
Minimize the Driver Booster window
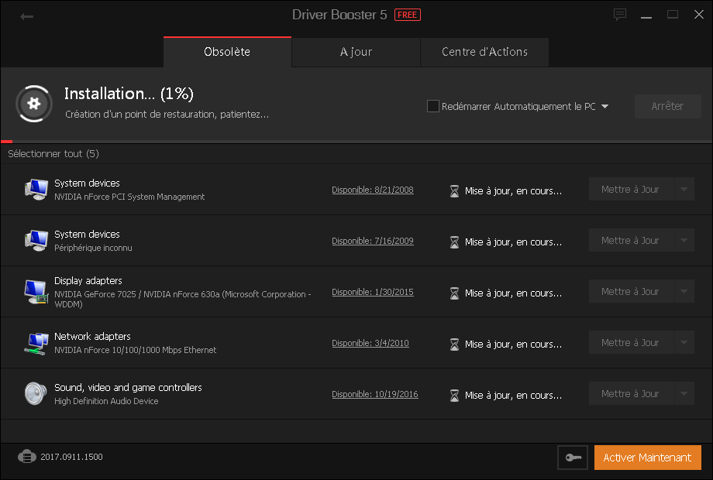point(646,15)
